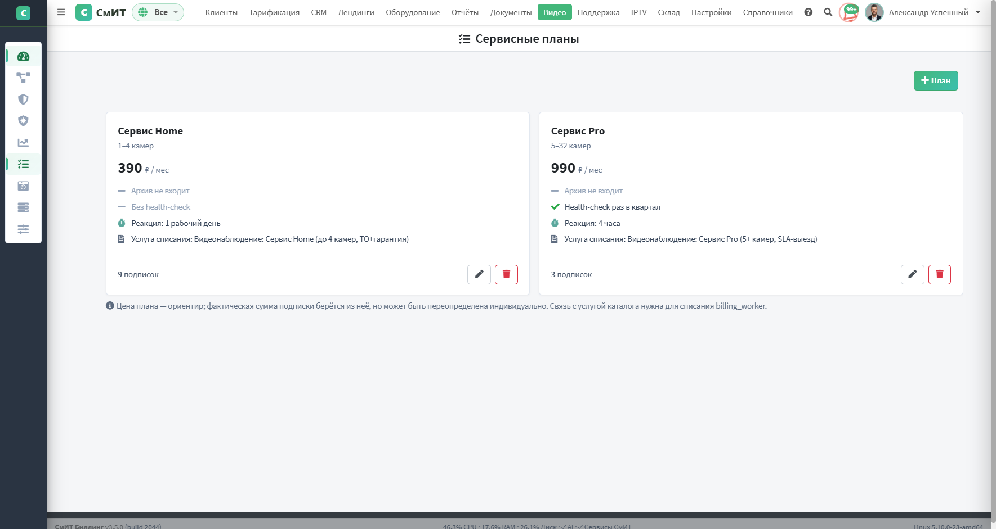Click the Сервис Pro plan title
Screen dimensions: 996x529
click(x=578, y=131)
